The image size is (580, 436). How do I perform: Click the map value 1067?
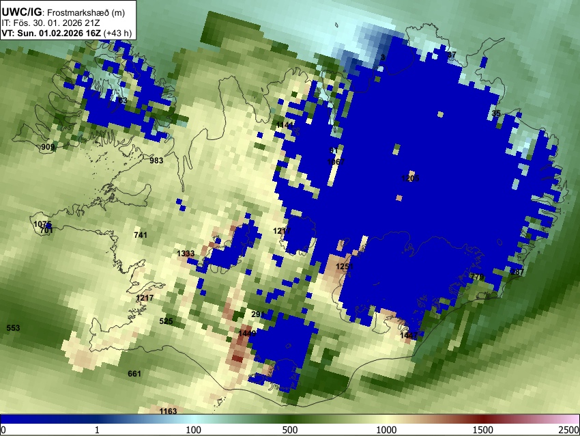click(336, 162)
